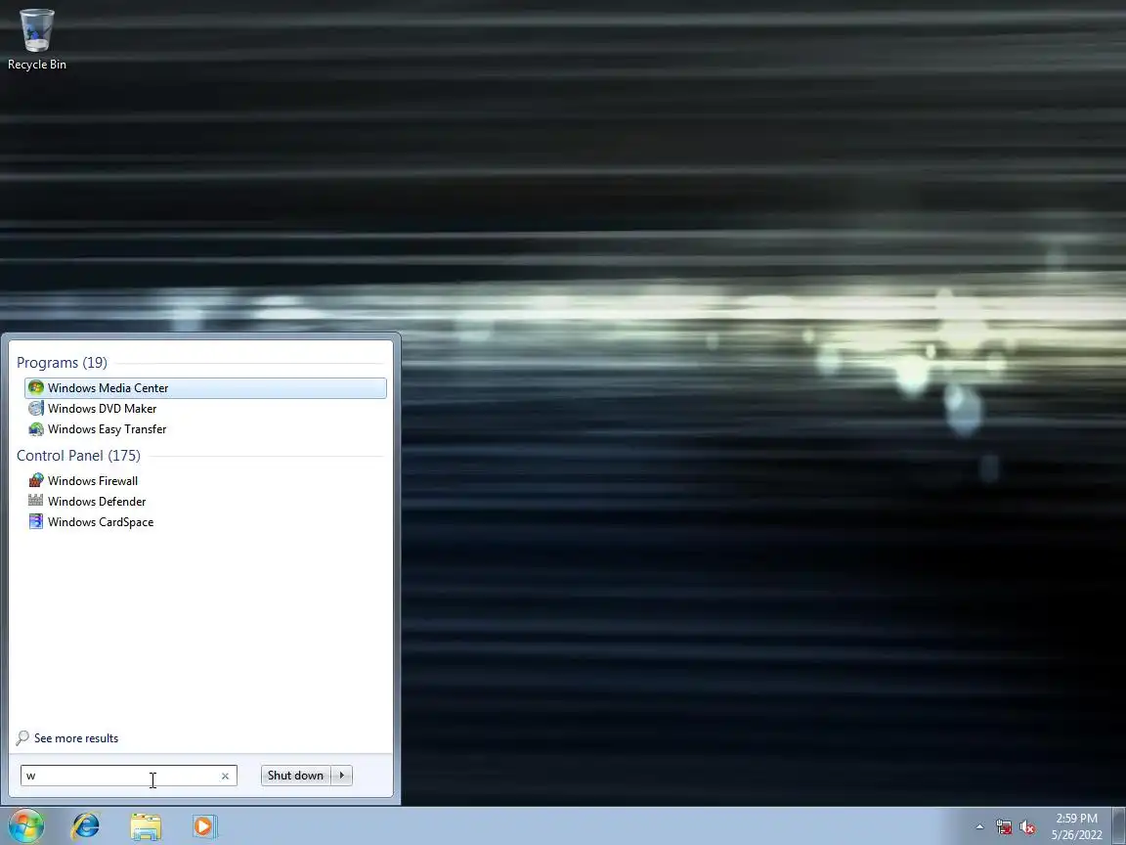Click the Show desktop strip
This screenshot has width=1126, height=845.
point(1119,826)
